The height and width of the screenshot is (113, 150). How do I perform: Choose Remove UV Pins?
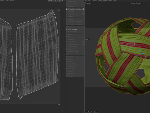pos(75,4)
